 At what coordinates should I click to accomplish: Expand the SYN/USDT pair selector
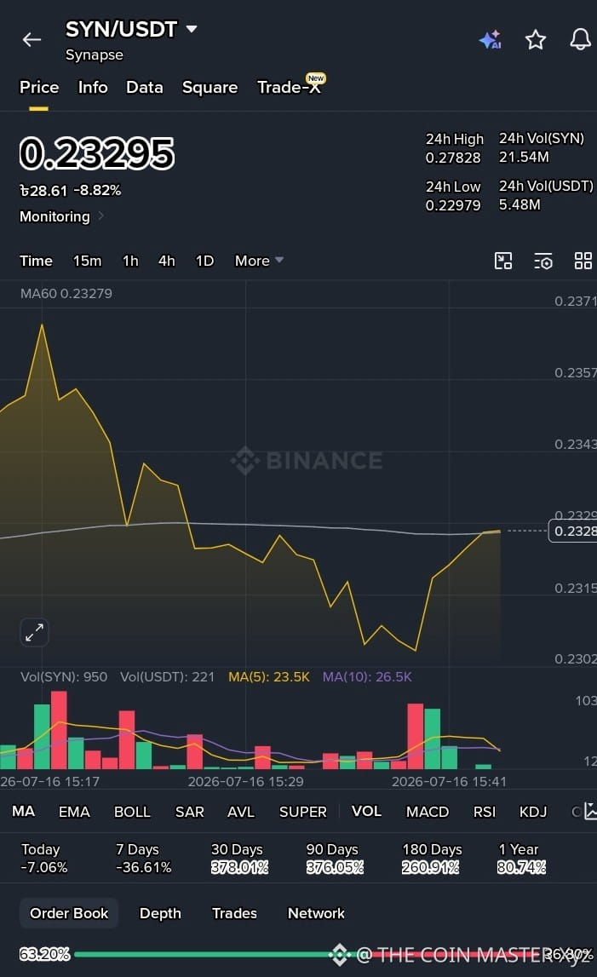192,29
